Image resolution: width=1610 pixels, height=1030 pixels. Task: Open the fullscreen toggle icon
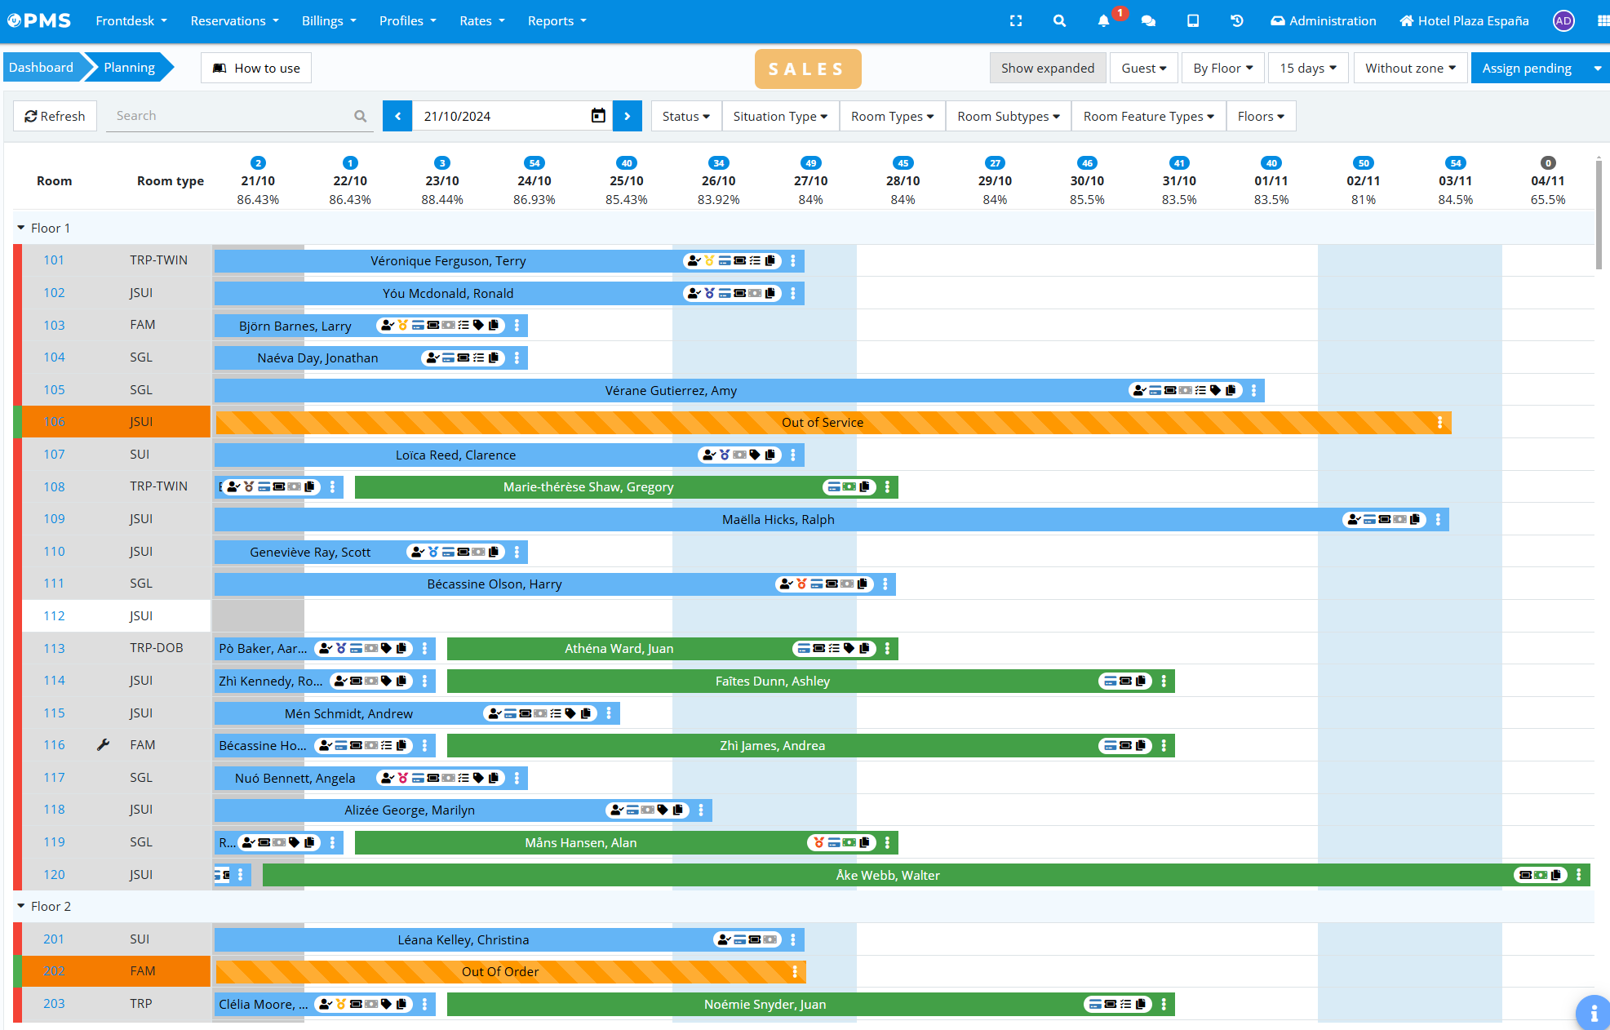1016,21
